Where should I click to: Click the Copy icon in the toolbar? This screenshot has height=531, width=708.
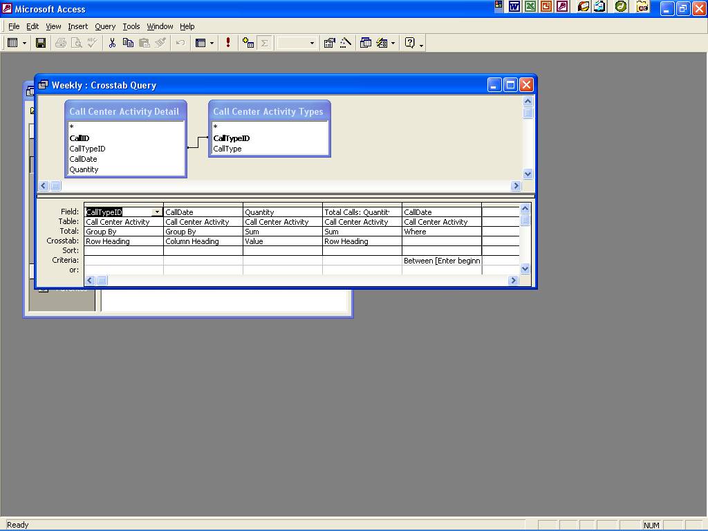click(x=128, y=43)
